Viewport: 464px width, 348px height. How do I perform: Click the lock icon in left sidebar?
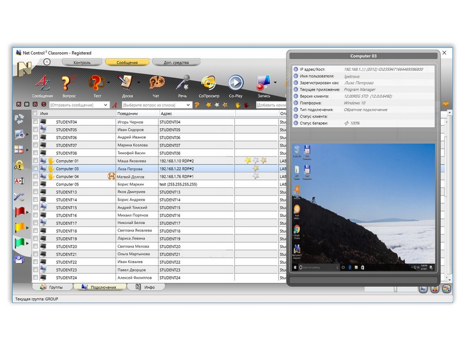click(19, 165)
